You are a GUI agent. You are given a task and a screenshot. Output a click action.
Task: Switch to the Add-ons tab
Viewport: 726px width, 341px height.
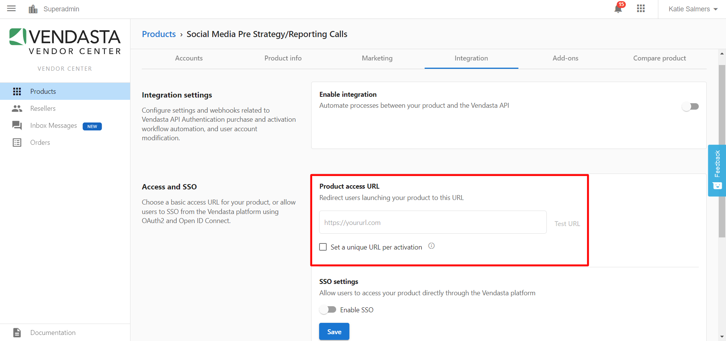pyautogui.click(x=565, y=58)
